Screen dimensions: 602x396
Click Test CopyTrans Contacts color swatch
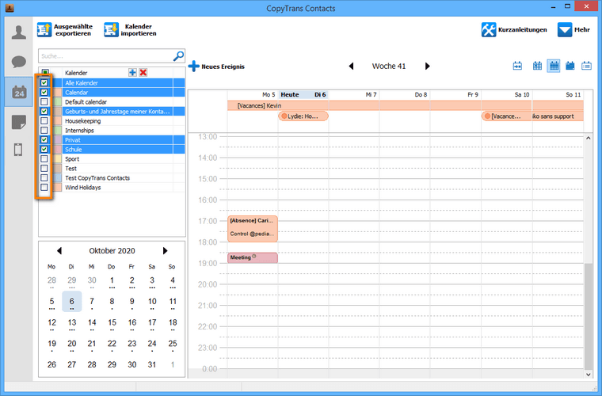(58, 177)
